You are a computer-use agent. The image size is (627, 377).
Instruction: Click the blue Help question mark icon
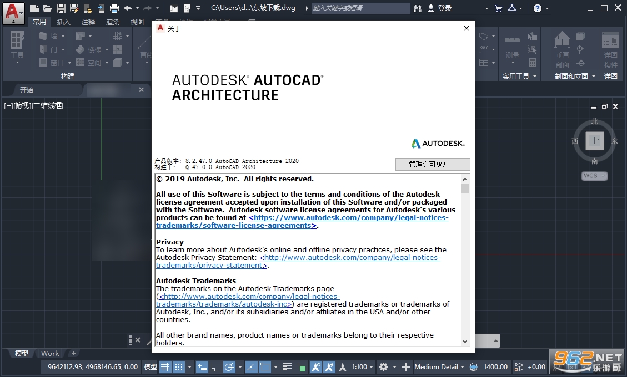pyautogui.click(x=538, y=8)
